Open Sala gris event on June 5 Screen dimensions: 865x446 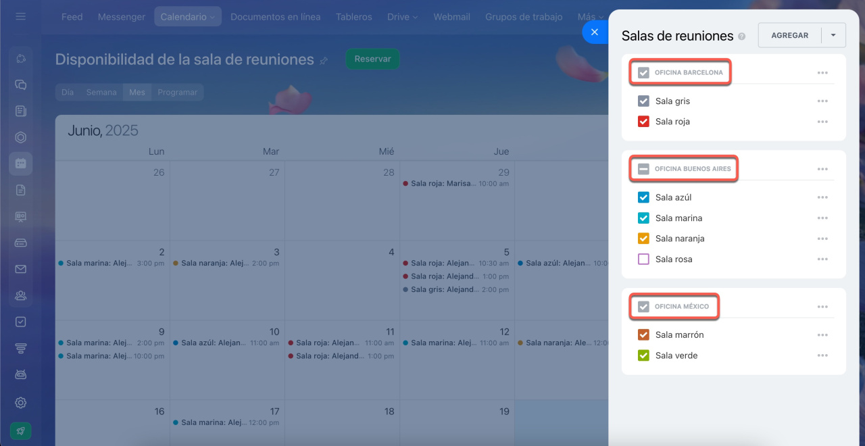click(x=456, y=289)
